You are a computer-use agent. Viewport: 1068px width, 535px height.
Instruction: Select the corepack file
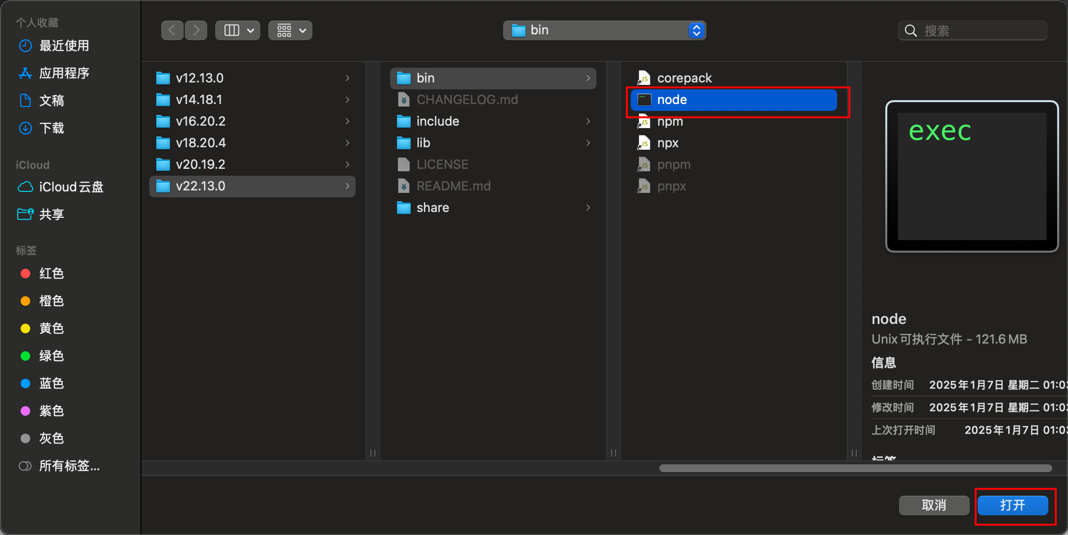tap(684, 78)
